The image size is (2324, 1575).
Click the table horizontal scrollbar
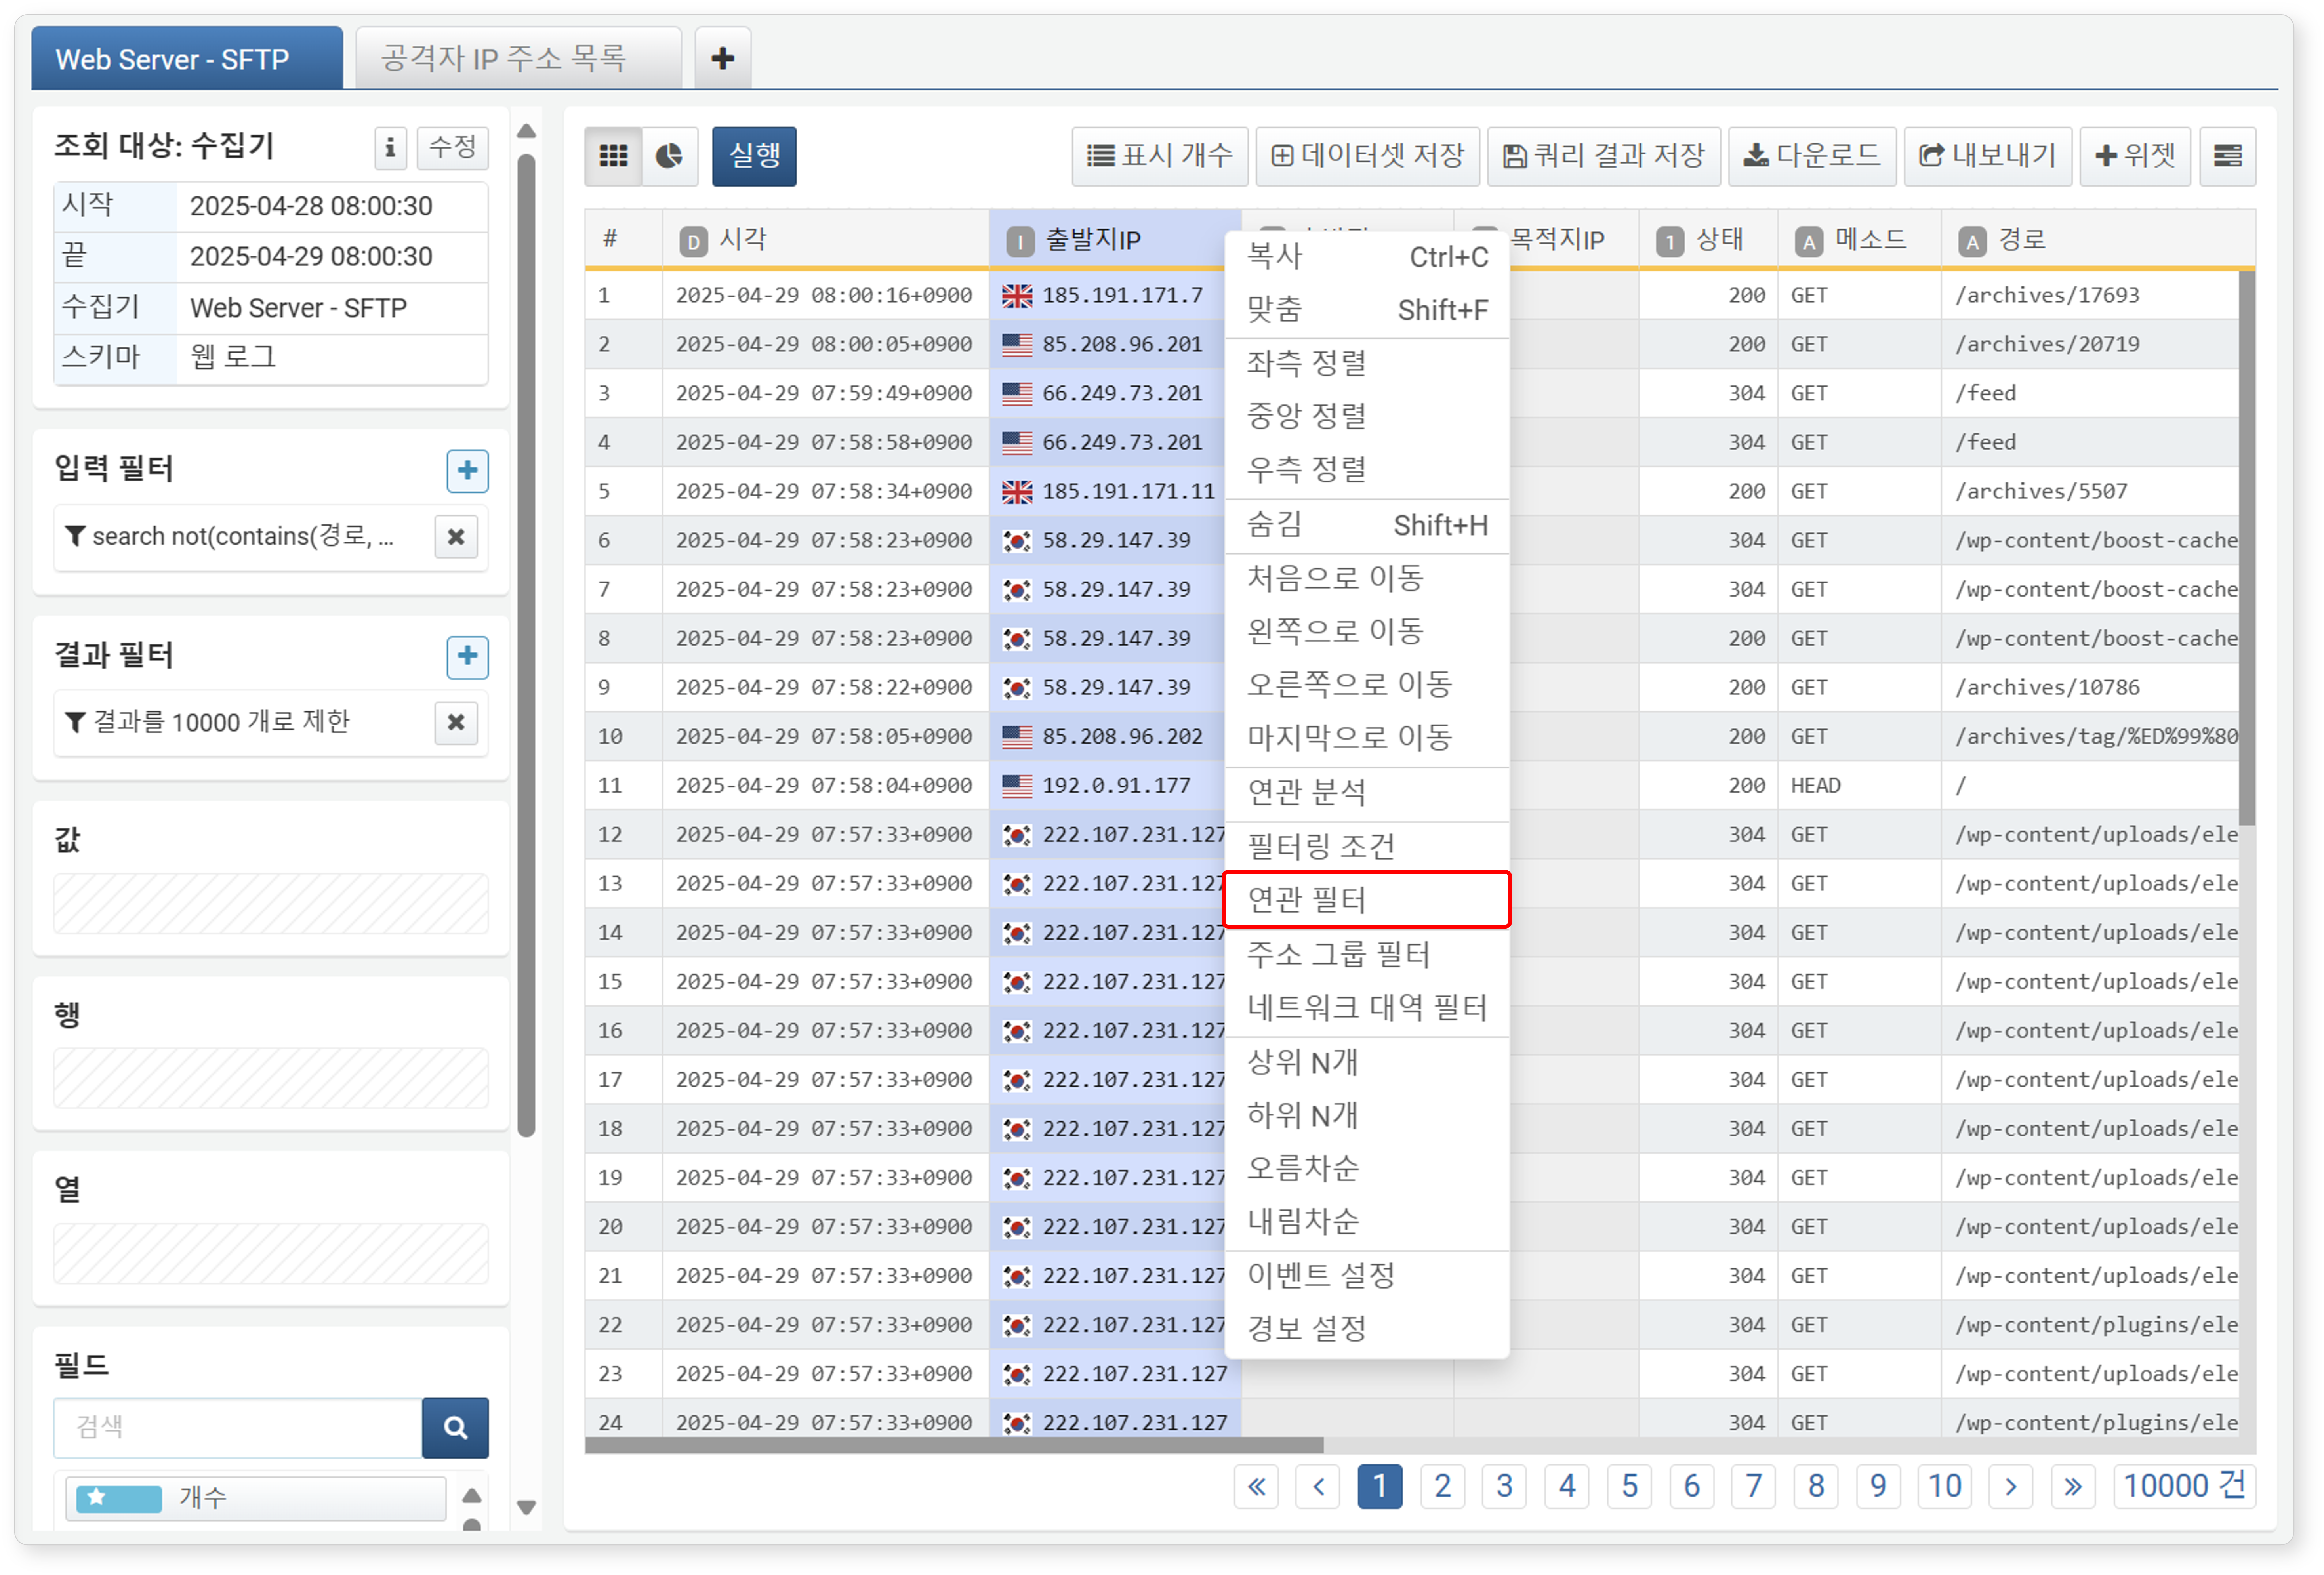click(954, 1446)
